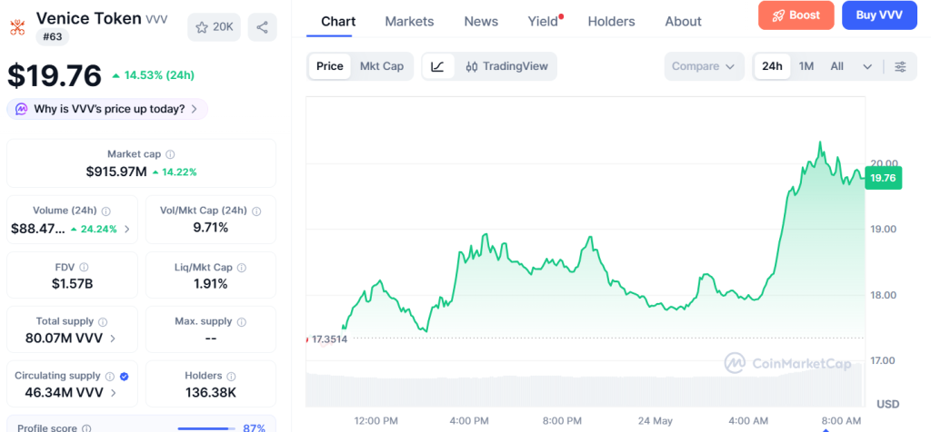The image size is (931, 432).
Task: Open the About tab
Action: tap(684, 22)
